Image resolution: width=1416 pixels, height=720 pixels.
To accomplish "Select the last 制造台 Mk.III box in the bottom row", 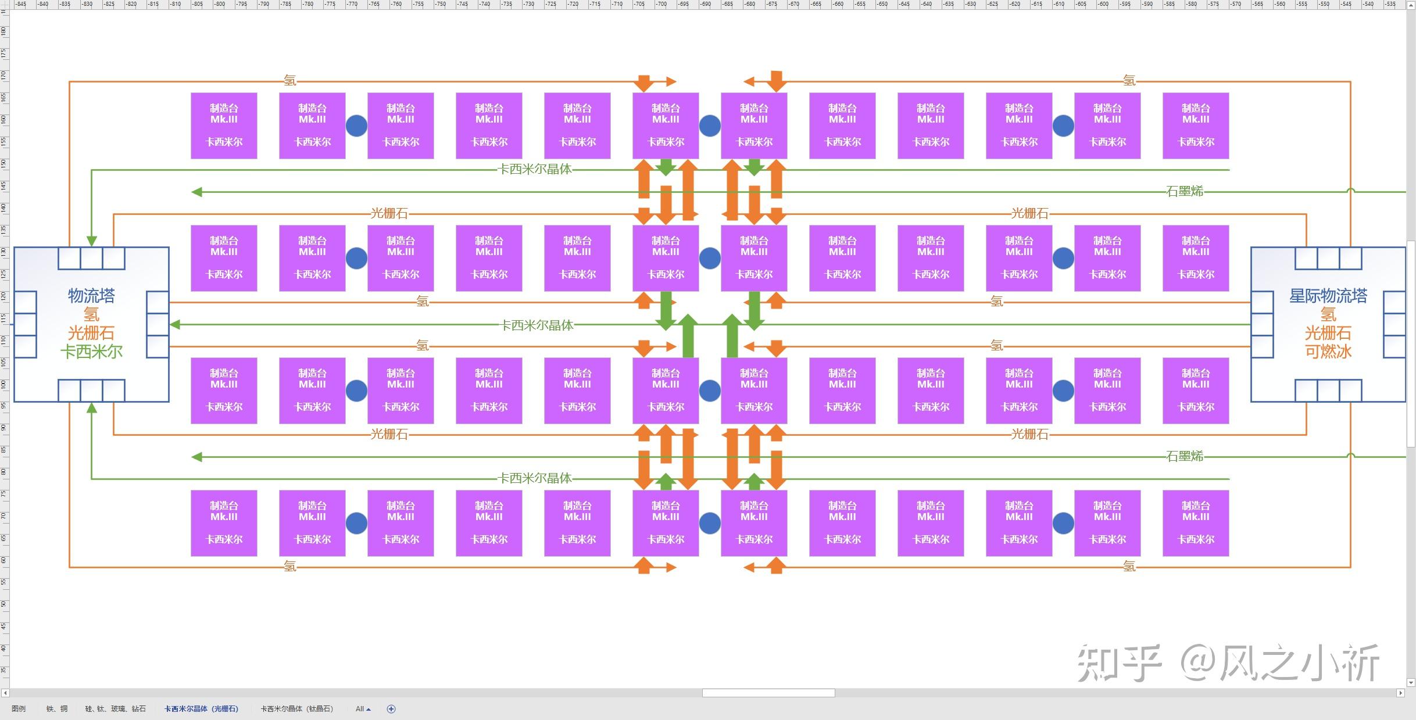I will coord(1196,523).
